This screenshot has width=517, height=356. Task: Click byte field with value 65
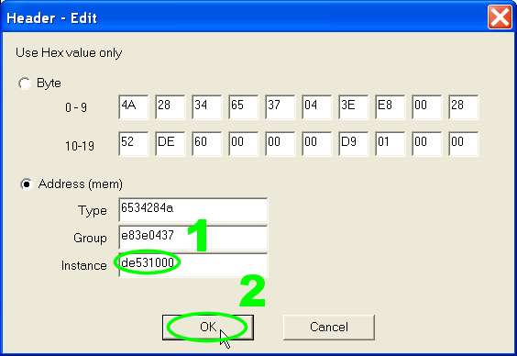point(243,107)
